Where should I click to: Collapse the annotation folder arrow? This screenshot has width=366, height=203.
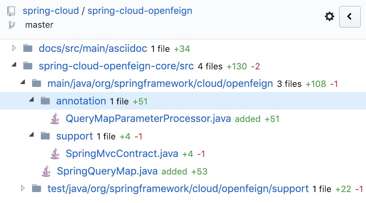click(31, 99)
